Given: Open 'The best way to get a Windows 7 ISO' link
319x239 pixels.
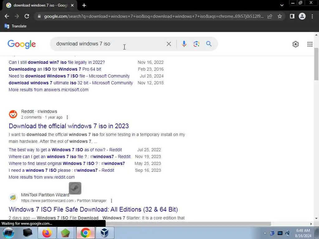Looking at the screenshot, I should point(65,150).
